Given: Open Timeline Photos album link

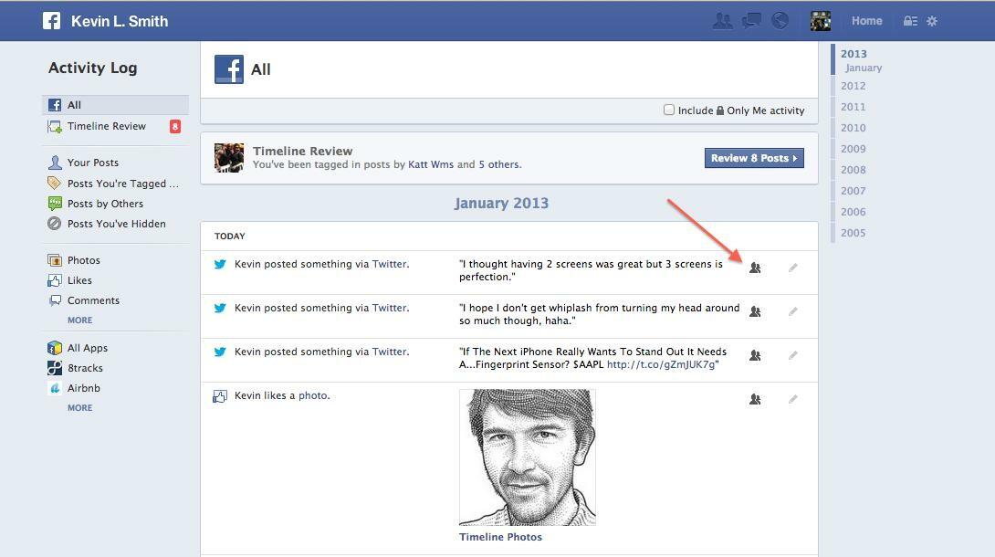Looking at the screenshot, I should pos(500,537).
